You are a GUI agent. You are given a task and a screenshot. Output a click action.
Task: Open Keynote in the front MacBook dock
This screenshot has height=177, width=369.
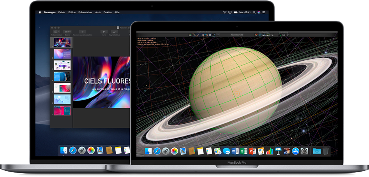coord(278,151)
